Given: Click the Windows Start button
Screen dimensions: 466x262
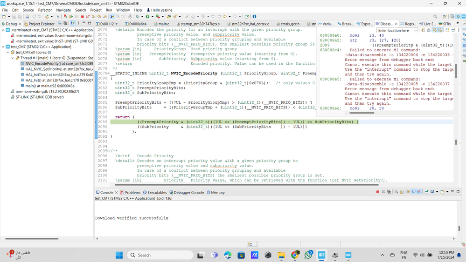Looking at the screenshot, I should point(119,255).
